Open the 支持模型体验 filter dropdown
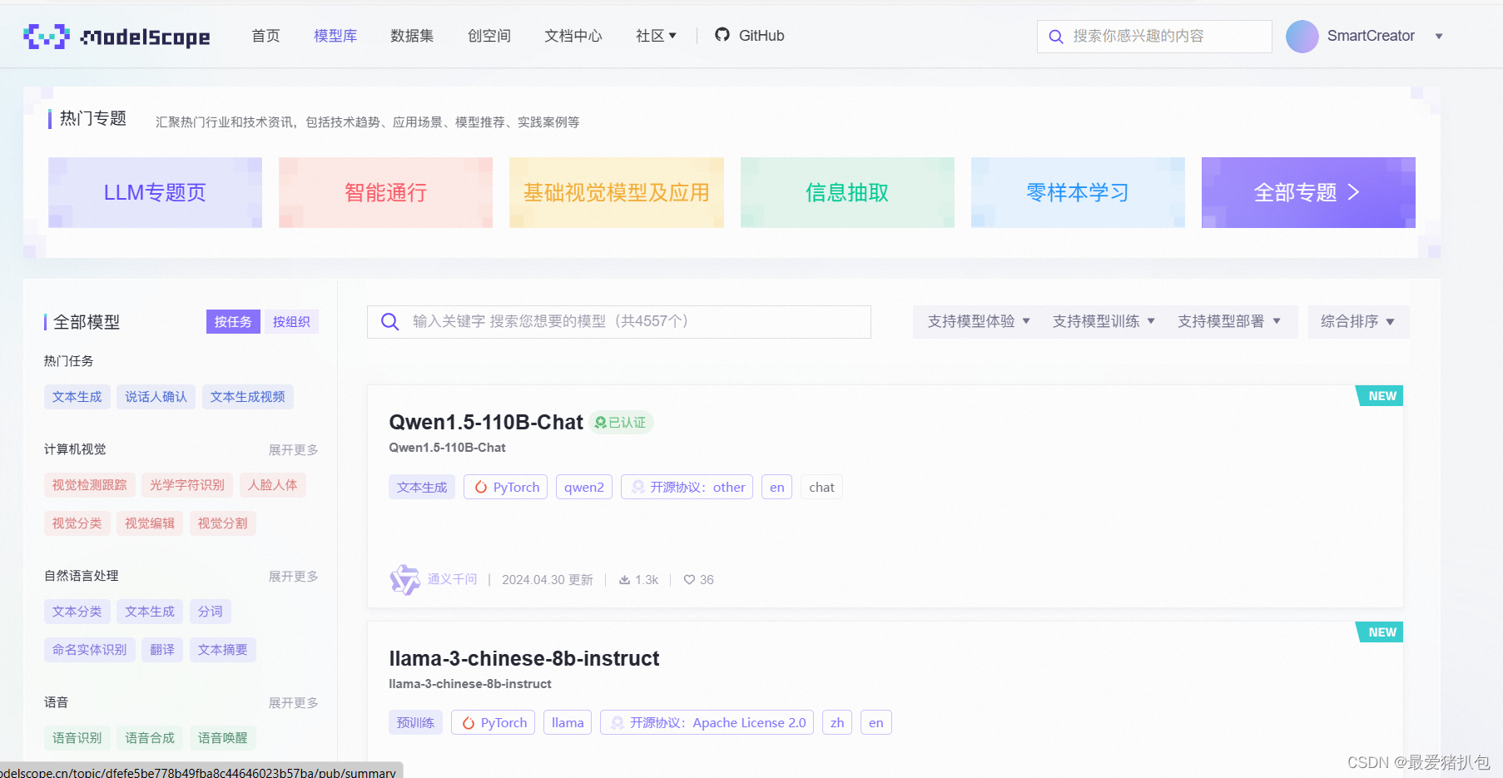 (x=979, y=321)
